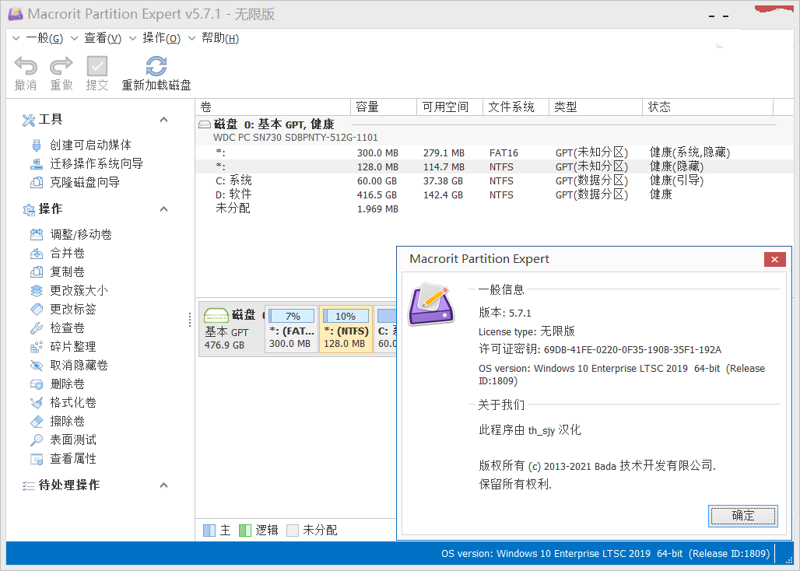This screenshot has width=800, height=571.
Task: Open Create Bootable Media (创建可启动媒体) tool
Action: 90,145
